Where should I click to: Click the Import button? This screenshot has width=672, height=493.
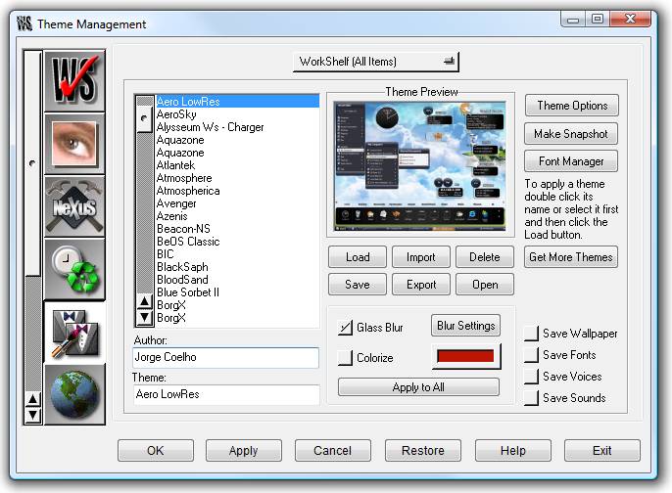coord(421,257)
